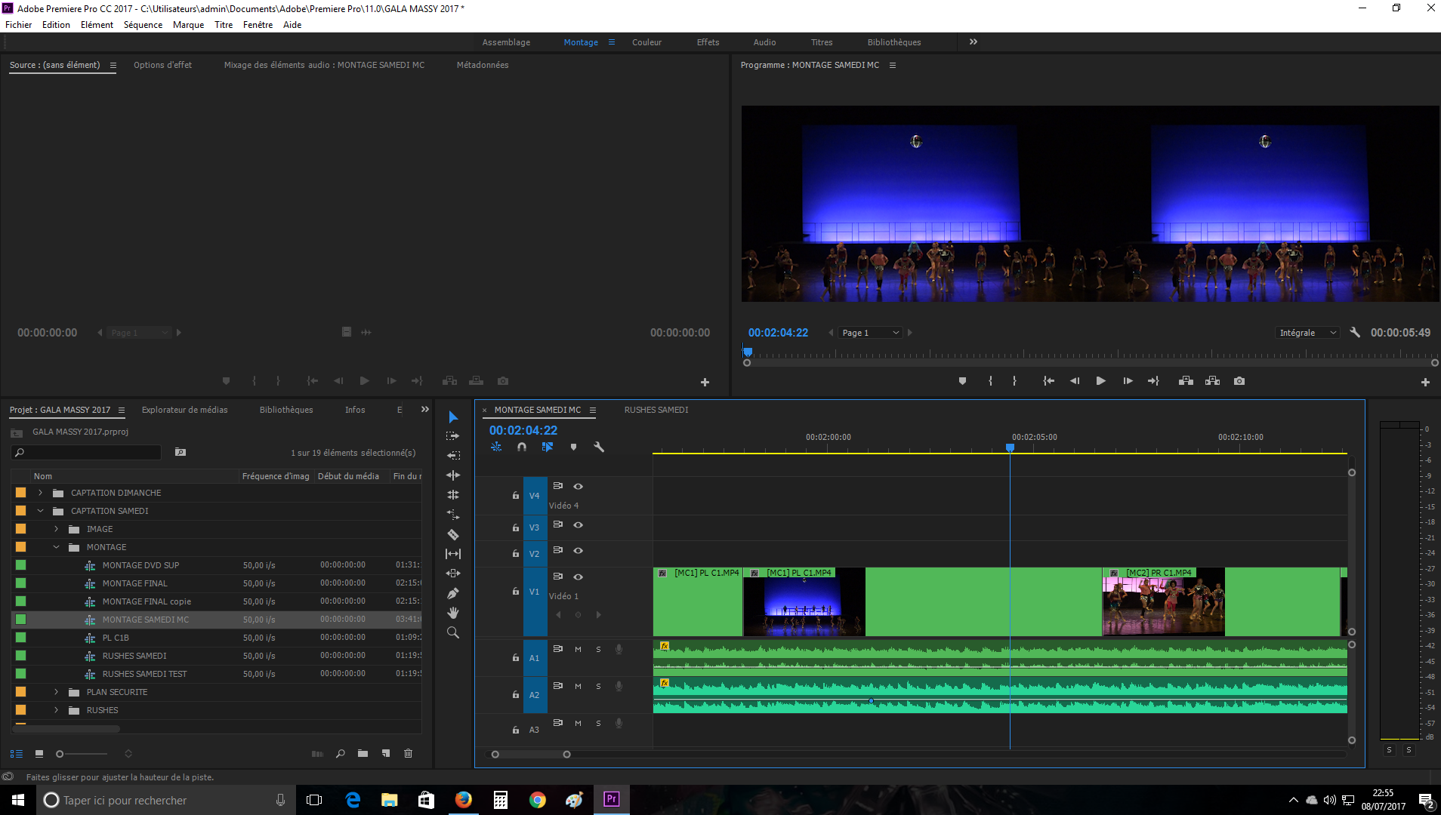Image resolution: width=1441 pixels, height=815 pixels.
Task: Mute track A1
Action: click(x=578, y=649)
